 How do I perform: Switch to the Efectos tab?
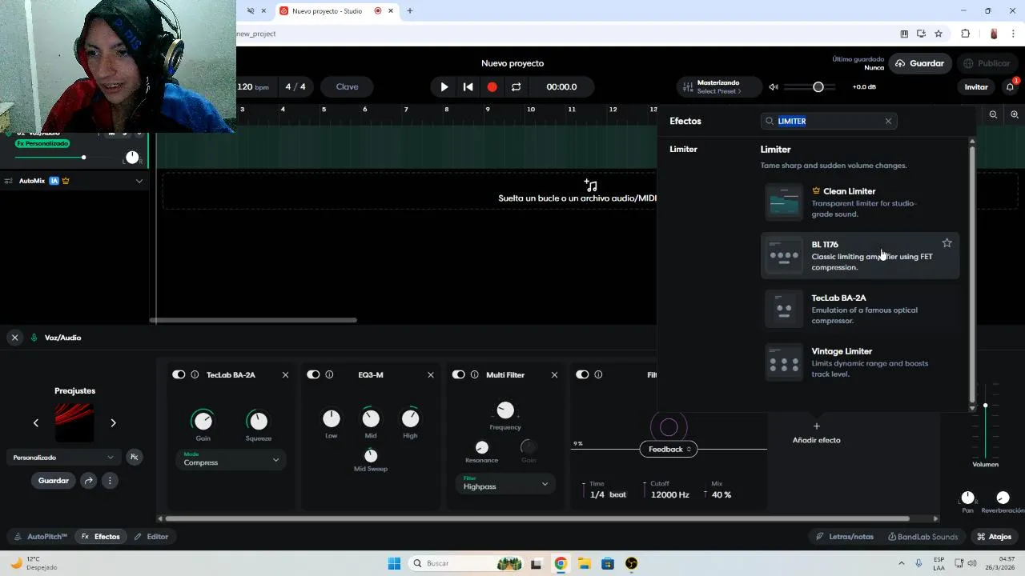coord(101,537)
